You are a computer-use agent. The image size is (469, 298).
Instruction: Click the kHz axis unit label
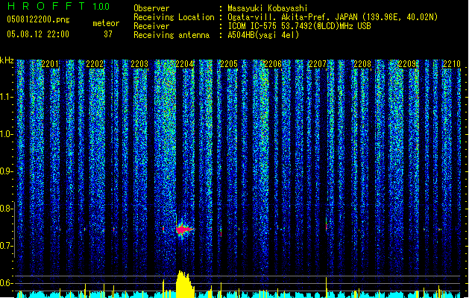coord(7,60)
